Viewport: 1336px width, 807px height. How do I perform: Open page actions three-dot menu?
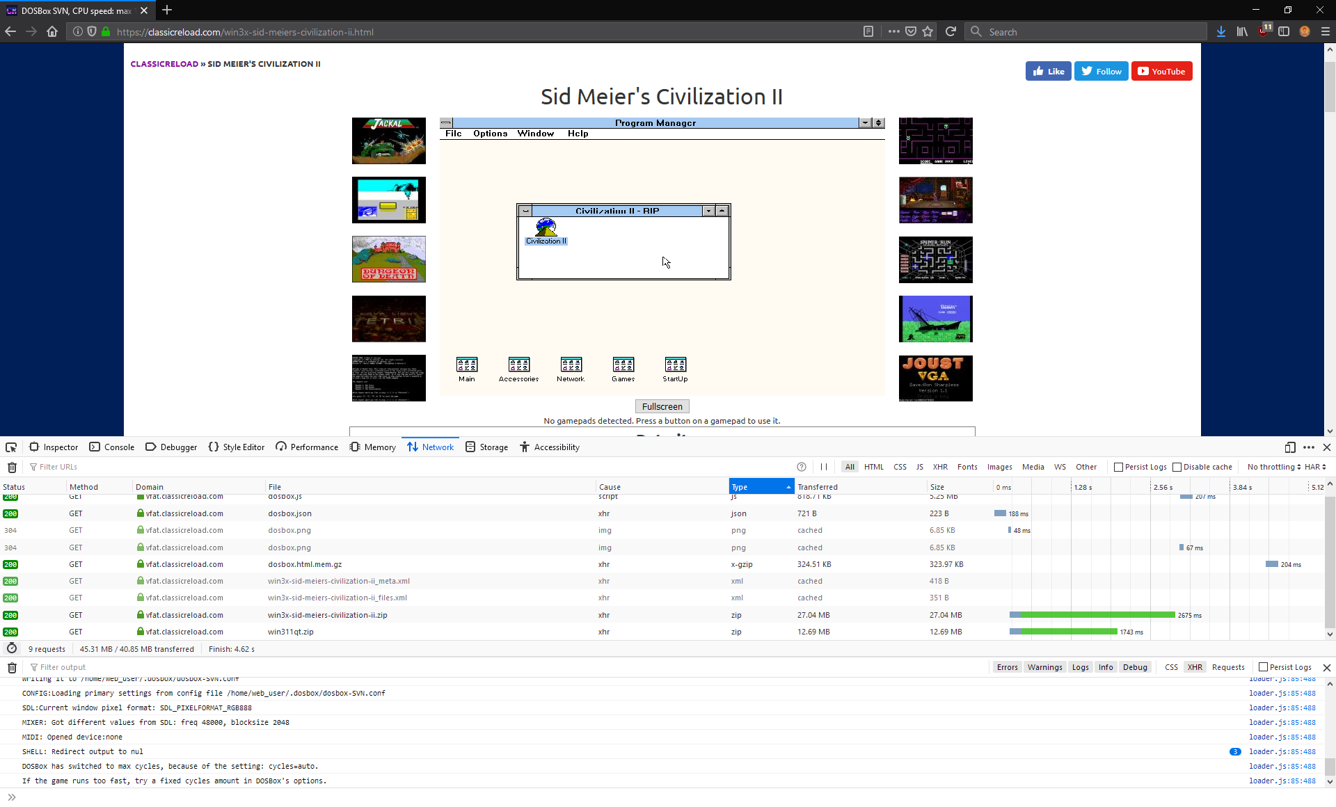(894, 31)
